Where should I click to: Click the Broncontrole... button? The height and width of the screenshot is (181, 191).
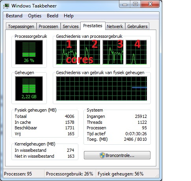[x=117, y=155]
